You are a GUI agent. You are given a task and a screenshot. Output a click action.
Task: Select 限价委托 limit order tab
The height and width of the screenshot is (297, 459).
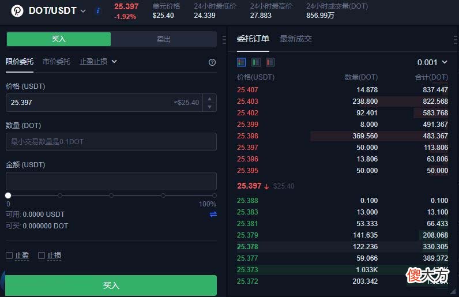click(20, 62)
